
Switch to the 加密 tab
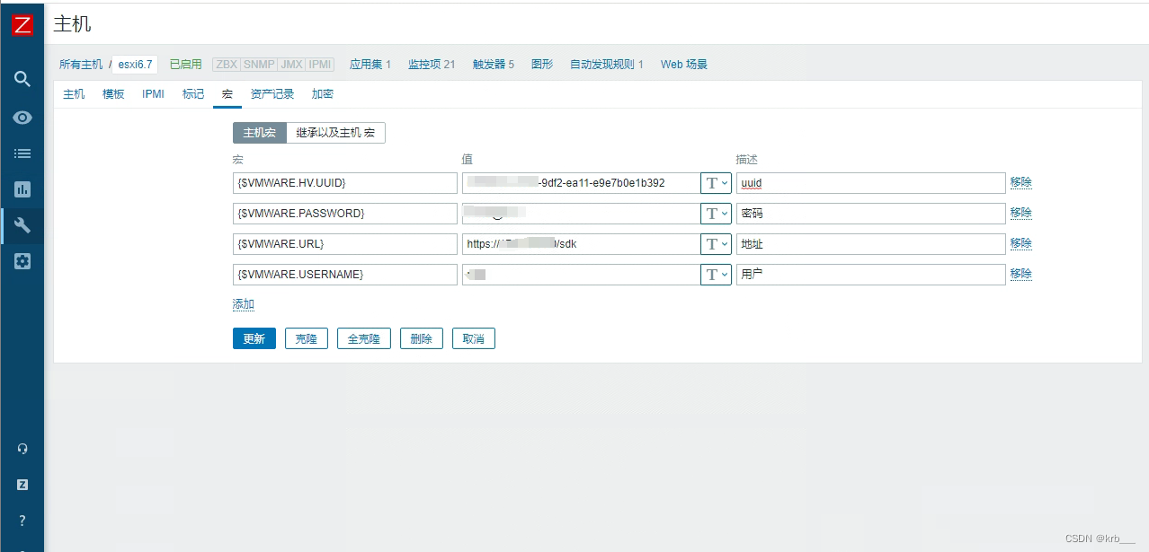coord(323,93)
